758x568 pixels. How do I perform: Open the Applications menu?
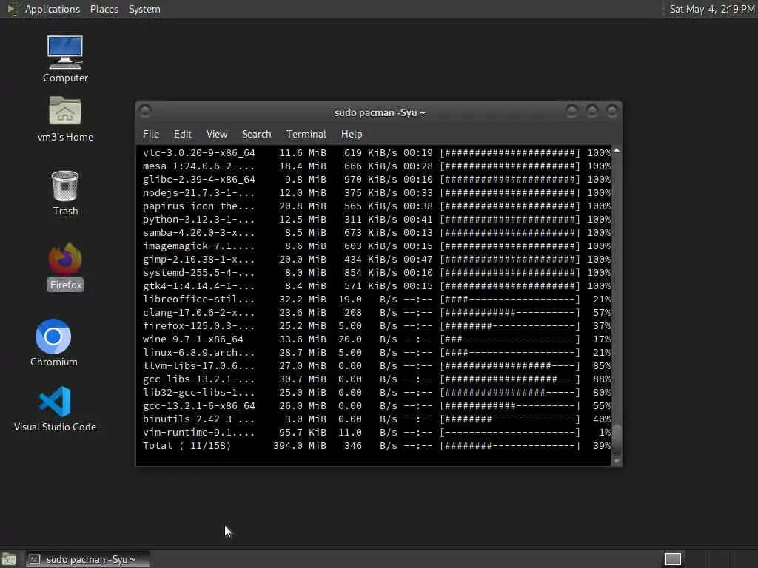[53, 9]
